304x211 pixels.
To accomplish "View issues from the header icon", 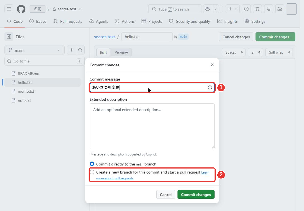I will point(246,9).
